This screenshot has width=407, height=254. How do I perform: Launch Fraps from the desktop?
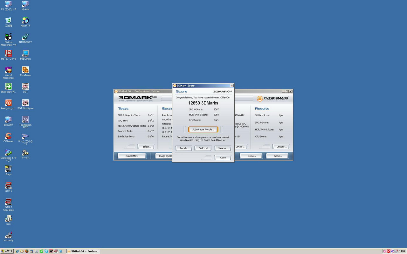[8, 170]
